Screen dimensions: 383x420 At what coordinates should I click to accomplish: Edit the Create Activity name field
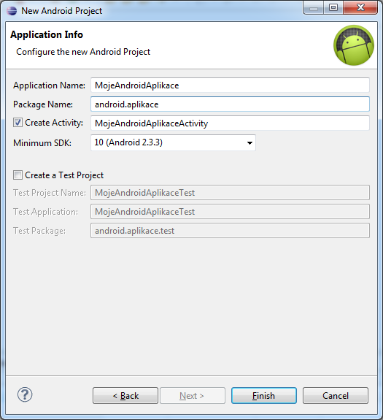[x=230, y=123]
